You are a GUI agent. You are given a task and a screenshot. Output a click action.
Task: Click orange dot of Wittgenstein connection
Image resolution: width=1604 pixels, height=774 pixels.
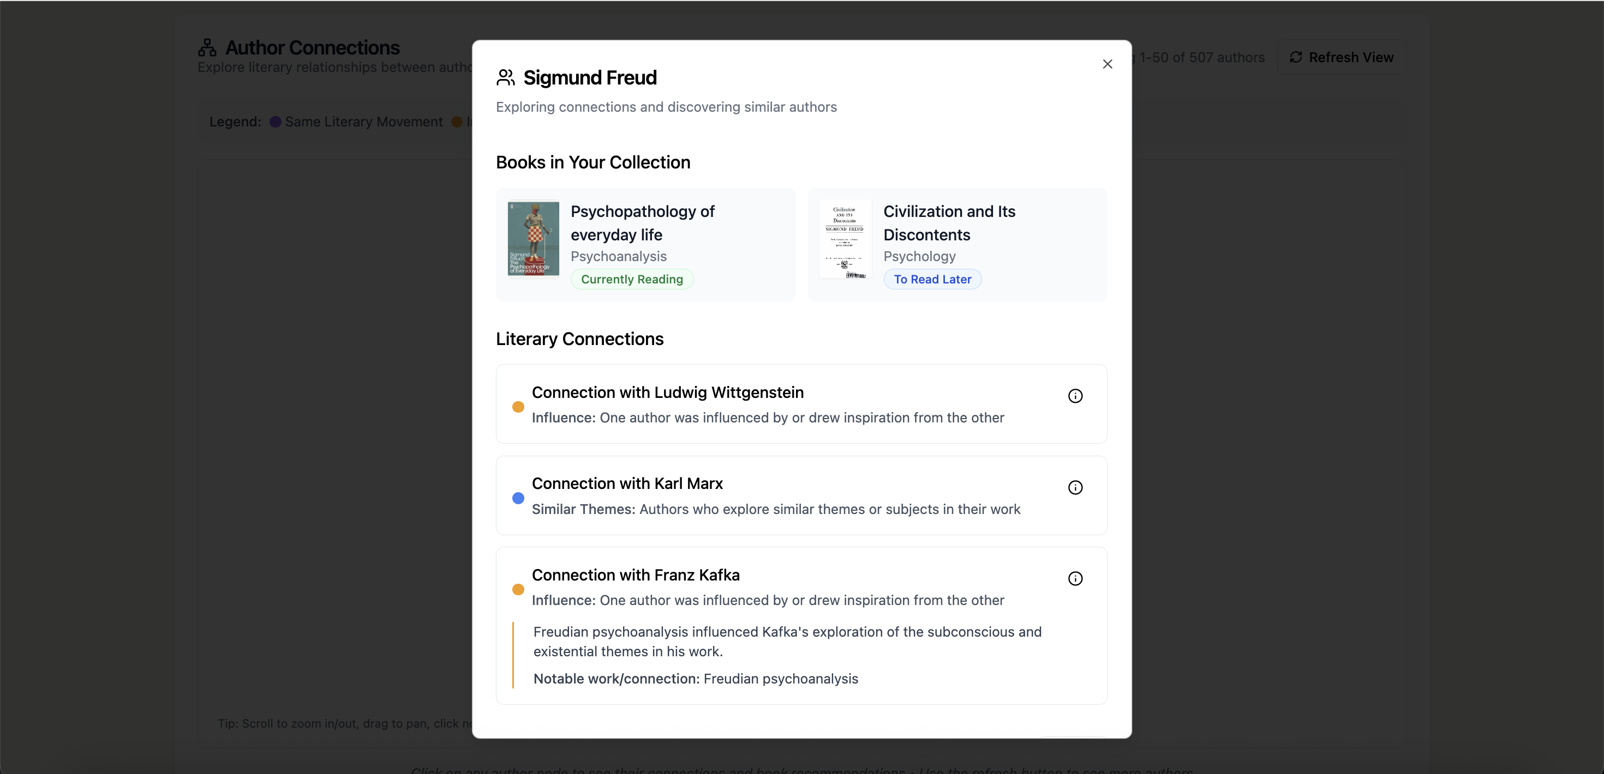coord(518,407)
